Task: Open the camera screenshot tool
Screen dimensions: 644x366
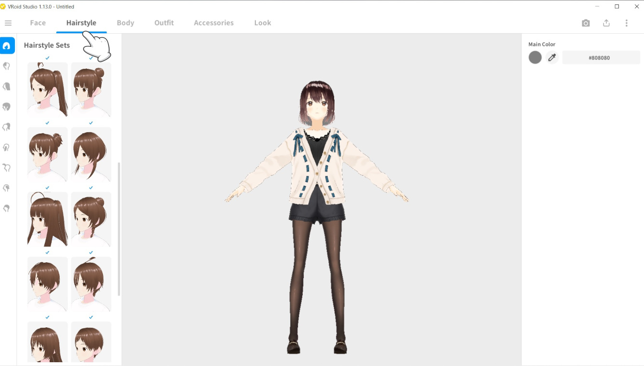Action: pos(585,23)
